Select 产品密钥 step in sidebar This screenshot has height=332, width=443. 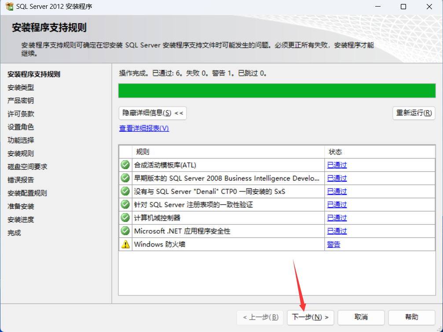point(21,101)
